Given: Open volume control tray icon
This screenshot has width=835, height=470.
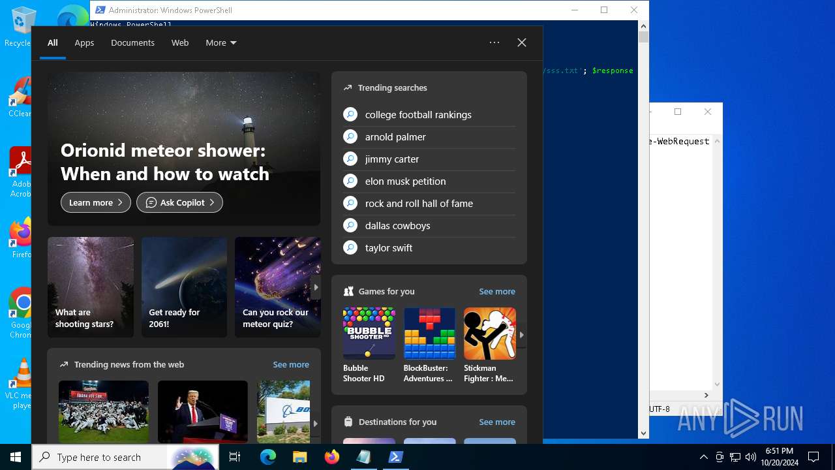Looking at the screenshot, I should click(750, 457).
